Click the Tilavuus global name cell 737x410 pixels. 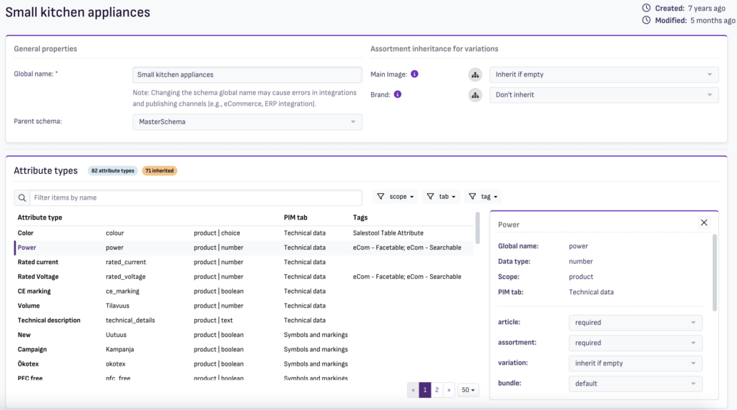(117, 306)
